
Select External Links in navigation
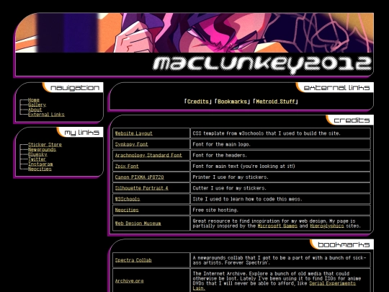pyautogui.click(x=46, y=115)
